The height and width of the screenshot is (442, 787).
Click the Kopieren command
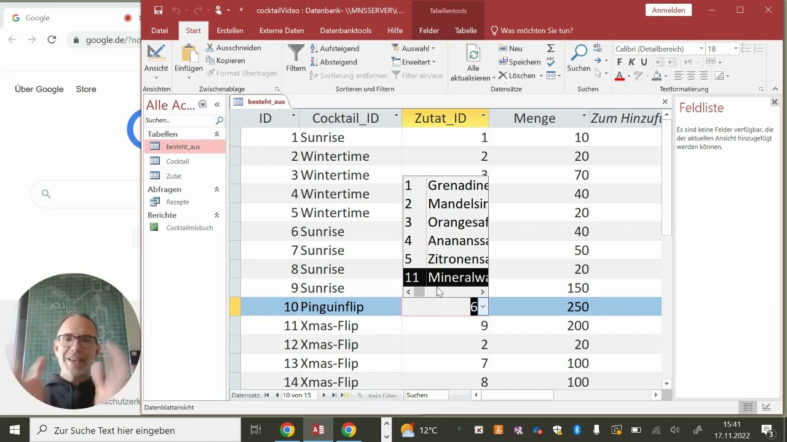coord(226,61)
